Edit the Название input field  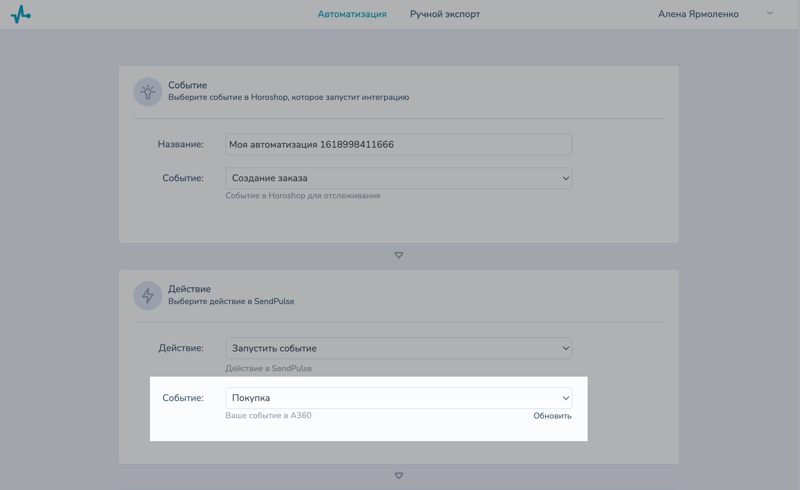399,144
